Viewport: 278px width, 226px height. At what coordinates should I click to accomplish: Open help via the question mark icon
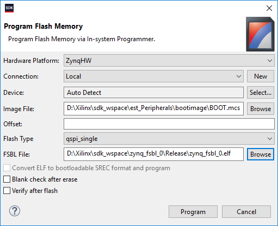coord(15,211)
